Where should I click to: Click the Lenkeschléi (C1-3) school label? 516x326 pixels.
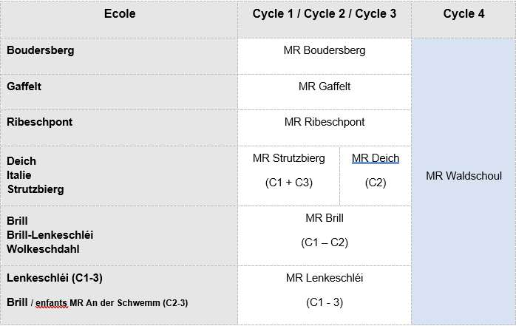coord(54,278)
